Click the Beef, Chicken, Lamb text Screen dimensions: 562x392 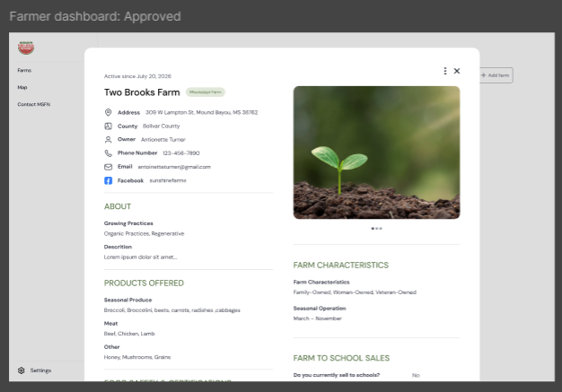pos(129,334)
